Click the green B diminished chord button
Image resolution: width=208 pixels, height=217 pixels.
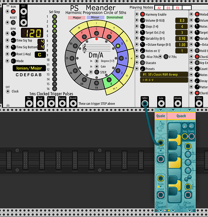click(x=109, y=80)
